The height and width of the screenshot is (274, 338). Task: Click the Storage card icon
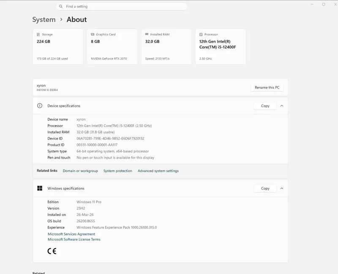(38, 35)
